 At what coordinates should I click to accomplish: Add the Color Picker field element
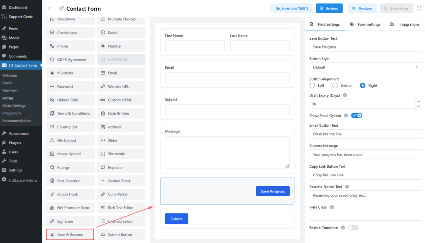pyautogui.click(x=121, y=194)
